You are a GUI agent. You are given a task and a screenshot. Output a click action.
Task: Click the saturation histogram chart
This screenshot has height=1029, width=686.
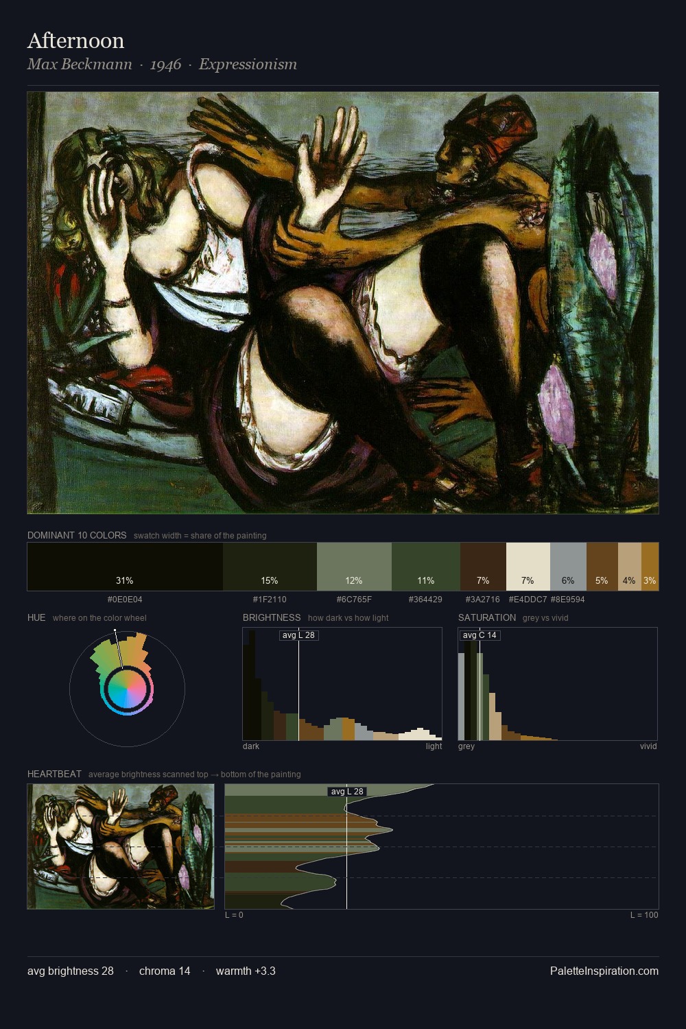click(558, 684)
